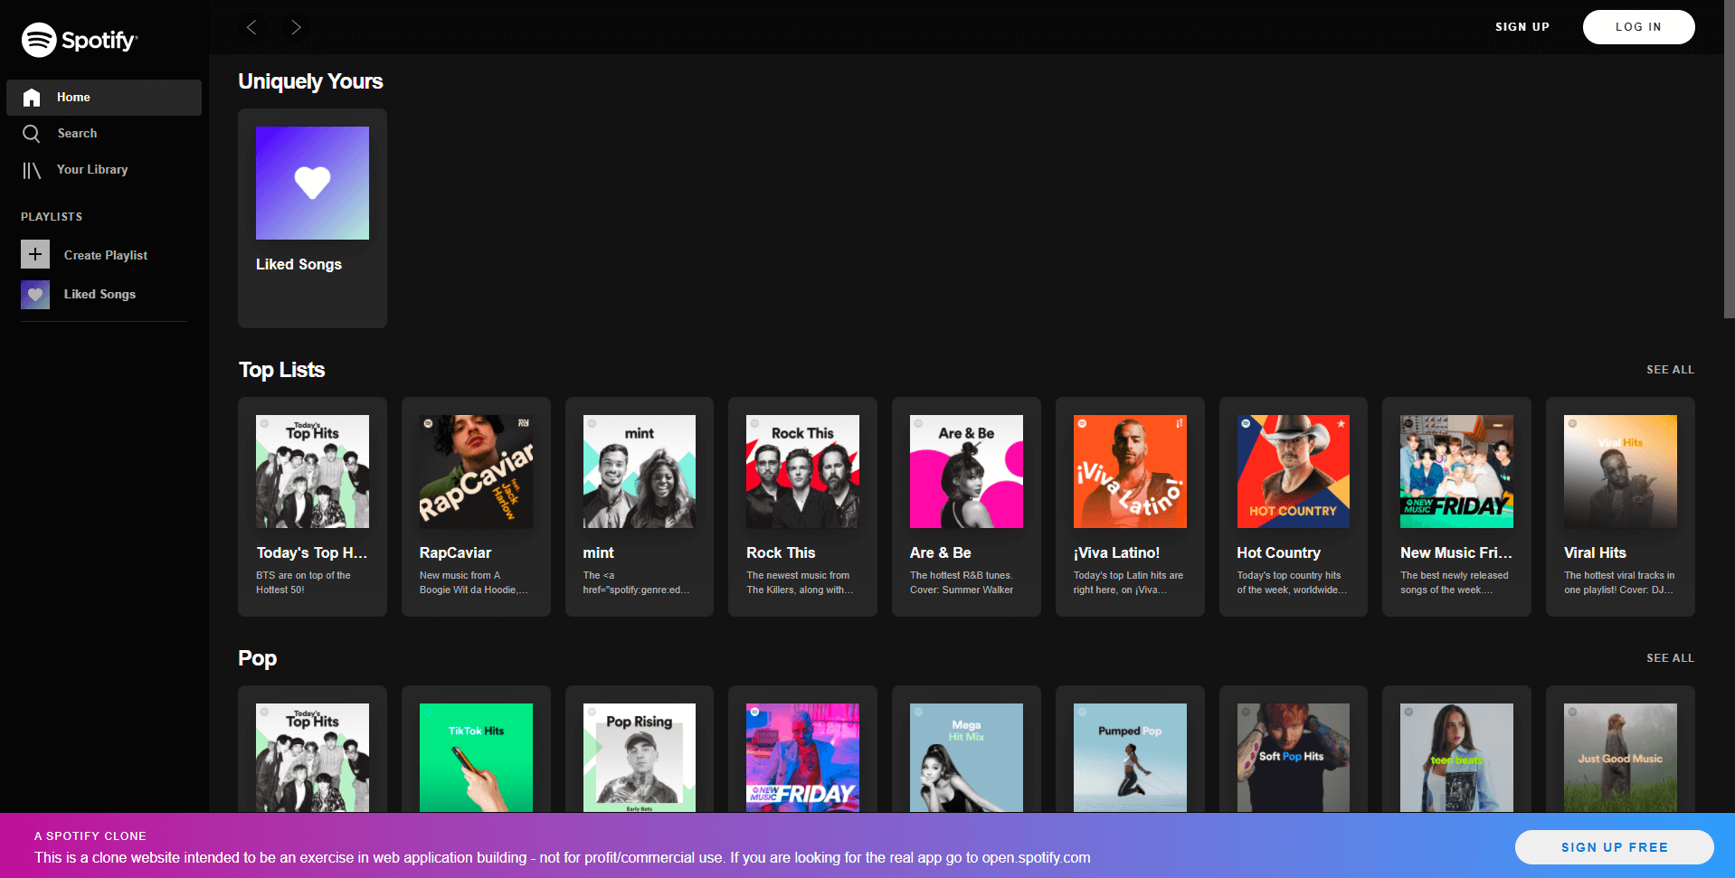Select Create Playlist label
1735x878 pixels.
coord(106,255)
